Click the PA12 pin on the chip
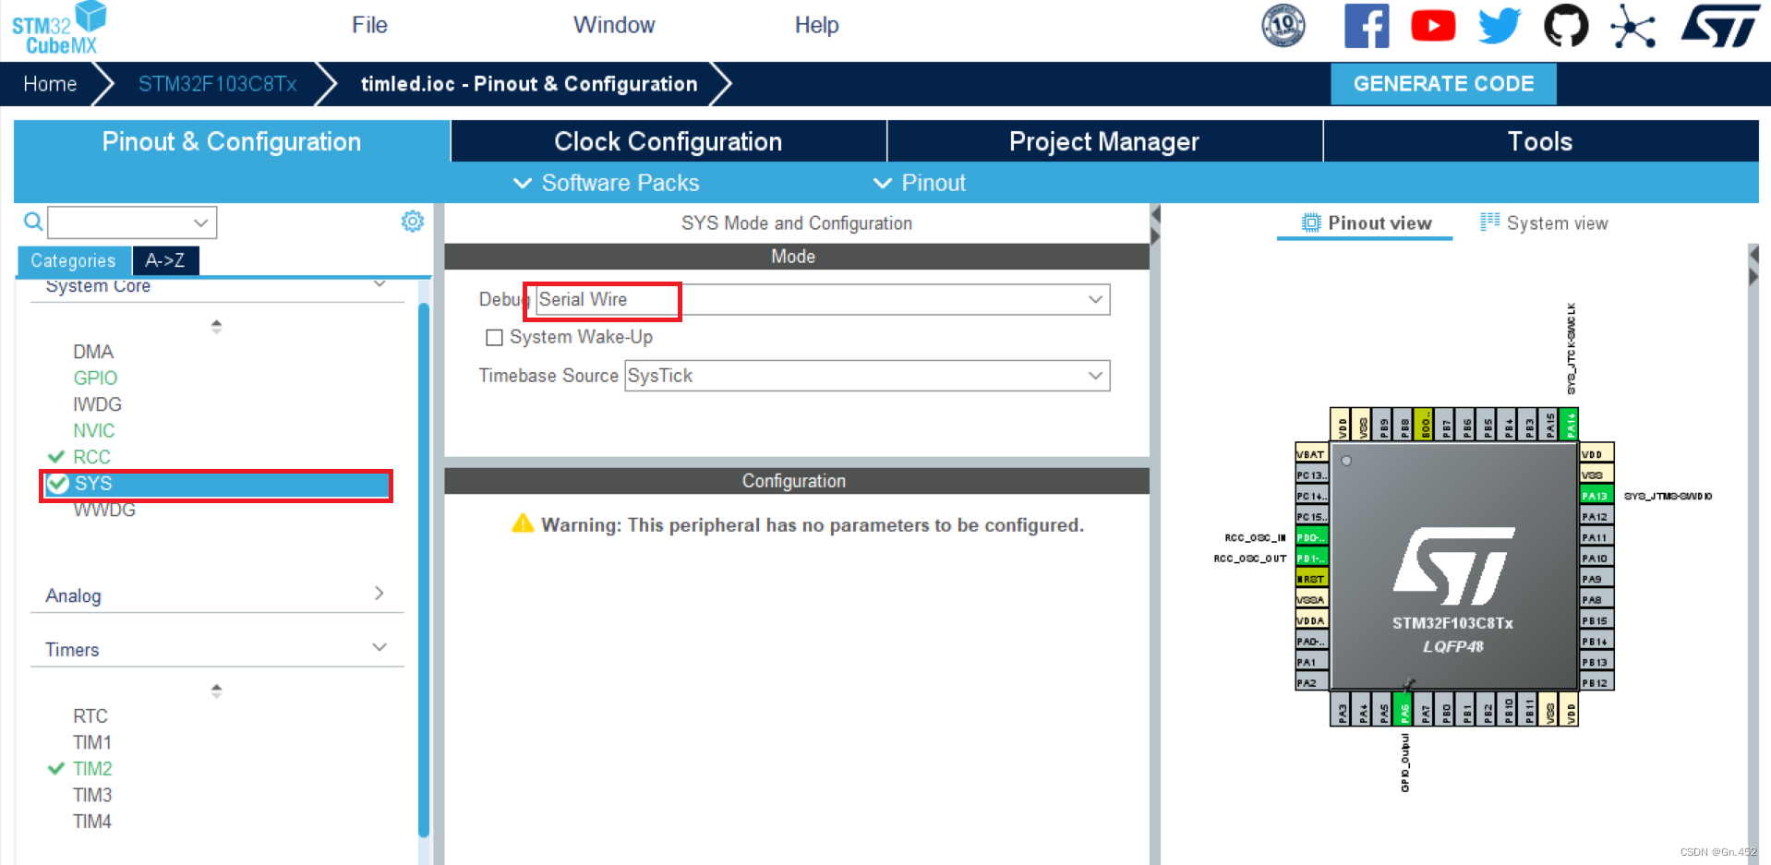This screenshot has width=1771, height=865. tap(1596, 516)
